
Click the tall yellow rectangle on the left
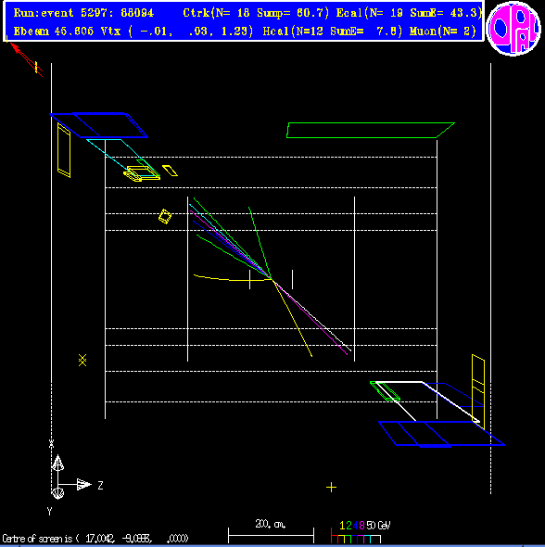tap(64, 150)
